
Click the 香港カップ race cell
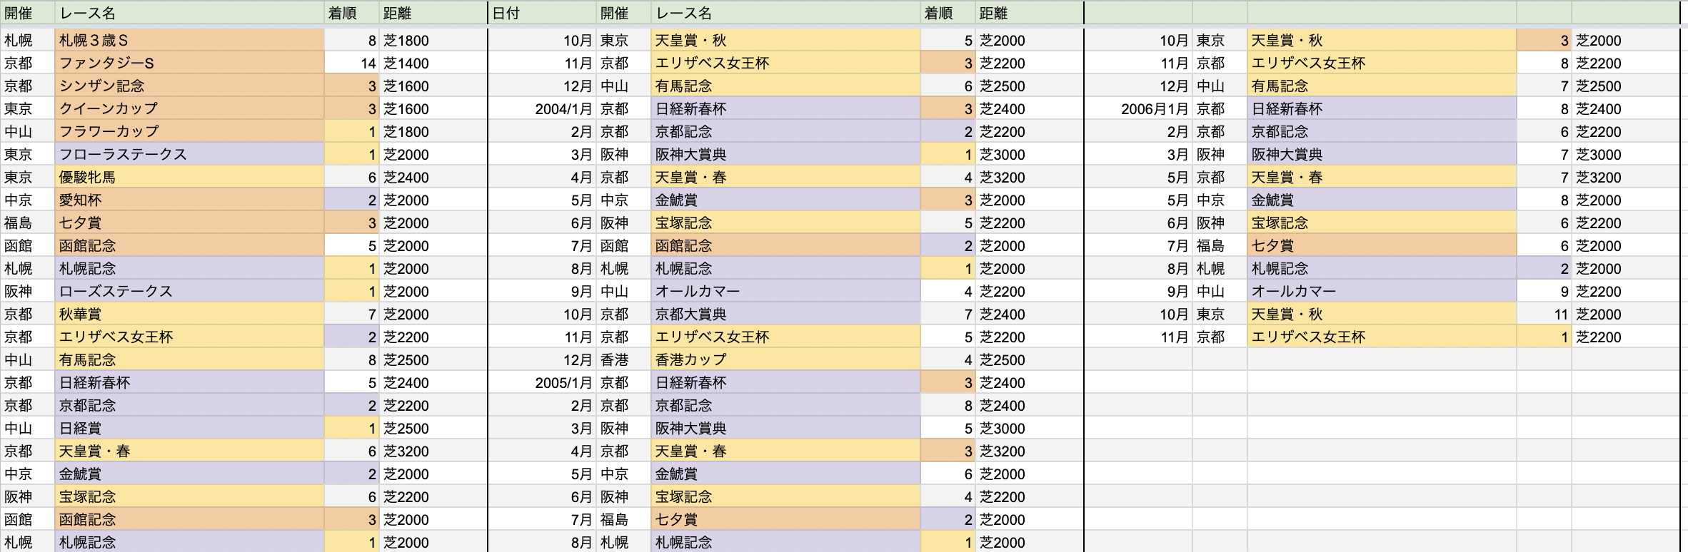tap(785, 360)
